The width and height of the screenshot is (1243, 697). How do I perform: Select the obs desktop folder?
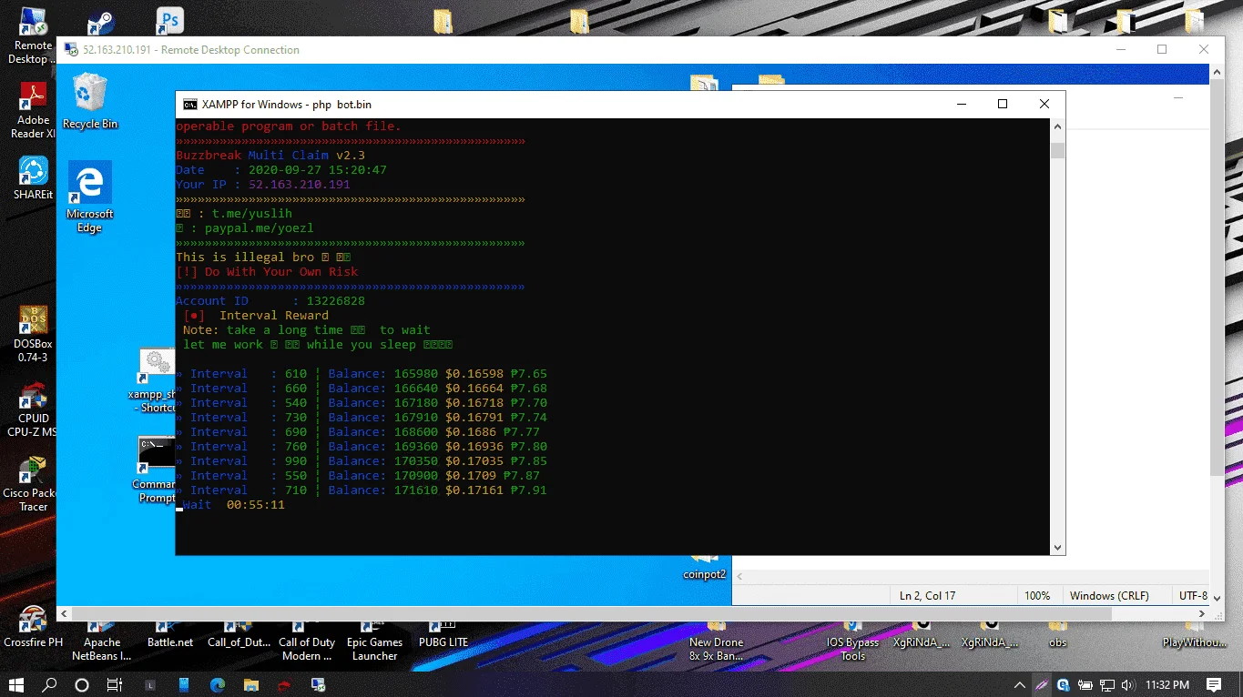click(1057, 634)
